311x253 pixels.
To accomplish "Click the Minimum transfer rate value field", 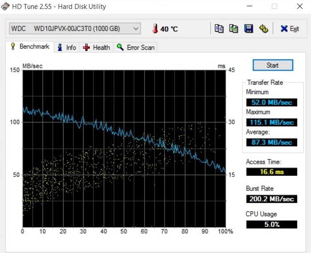I will coord(271,103).
